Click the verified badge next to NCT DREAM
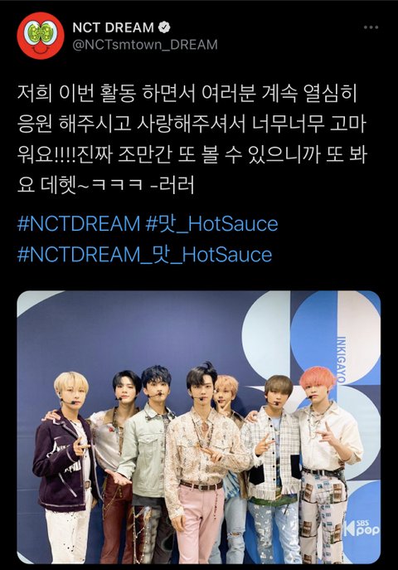The height and width of the screenshot is (570, 398). (x=165, y=27)
